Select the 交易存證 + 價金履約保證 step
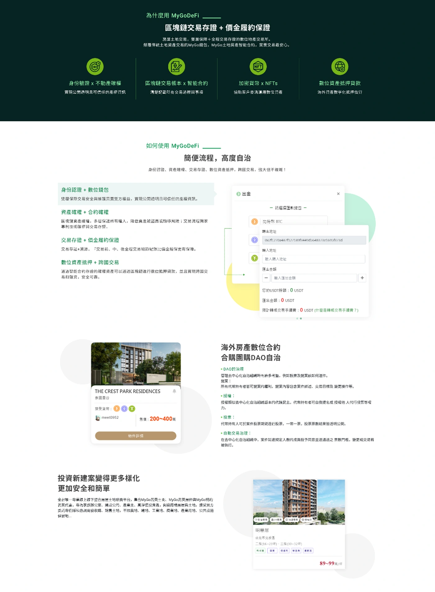 (x=136, y=244)
